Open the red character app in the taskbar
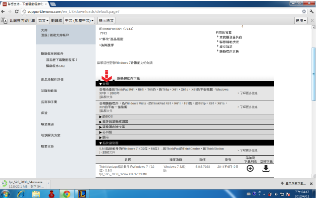Screen dimensions: 317x198 coord(52,194)
